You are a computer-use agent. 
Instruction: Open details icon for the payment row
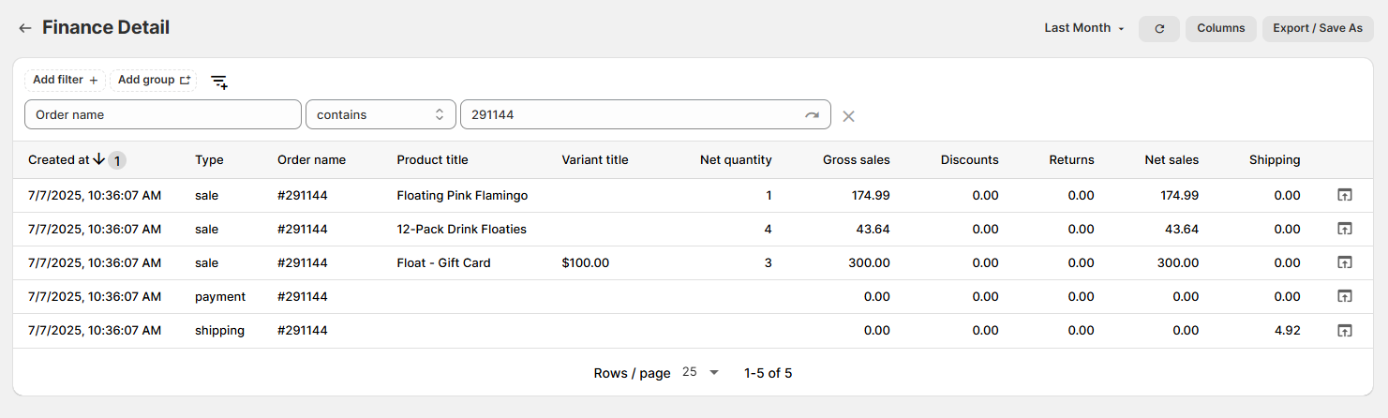1344,296
